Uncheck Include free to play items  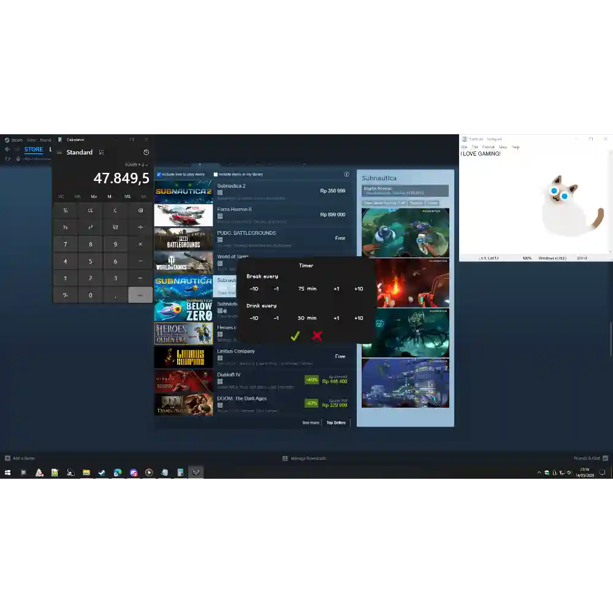(x=159, y=174)
